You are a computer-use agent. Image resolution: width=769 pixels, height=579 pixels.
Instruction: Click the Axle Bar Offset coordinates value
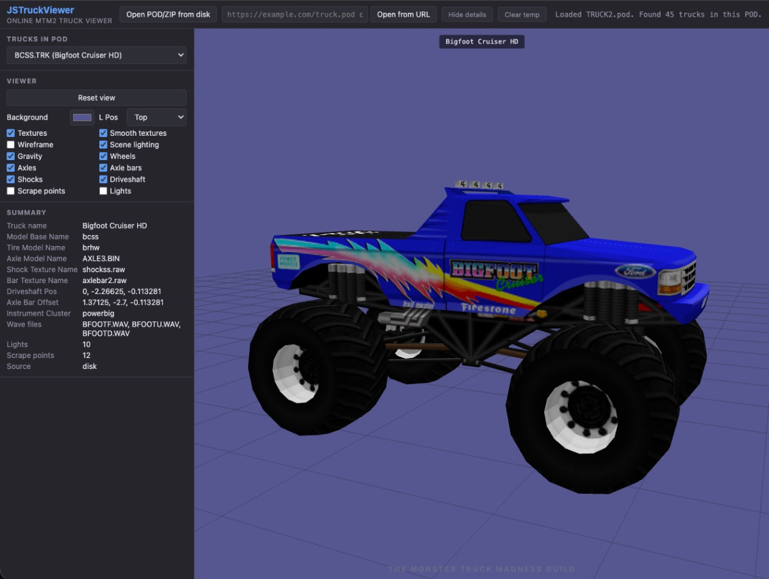[x=123, y=302]
